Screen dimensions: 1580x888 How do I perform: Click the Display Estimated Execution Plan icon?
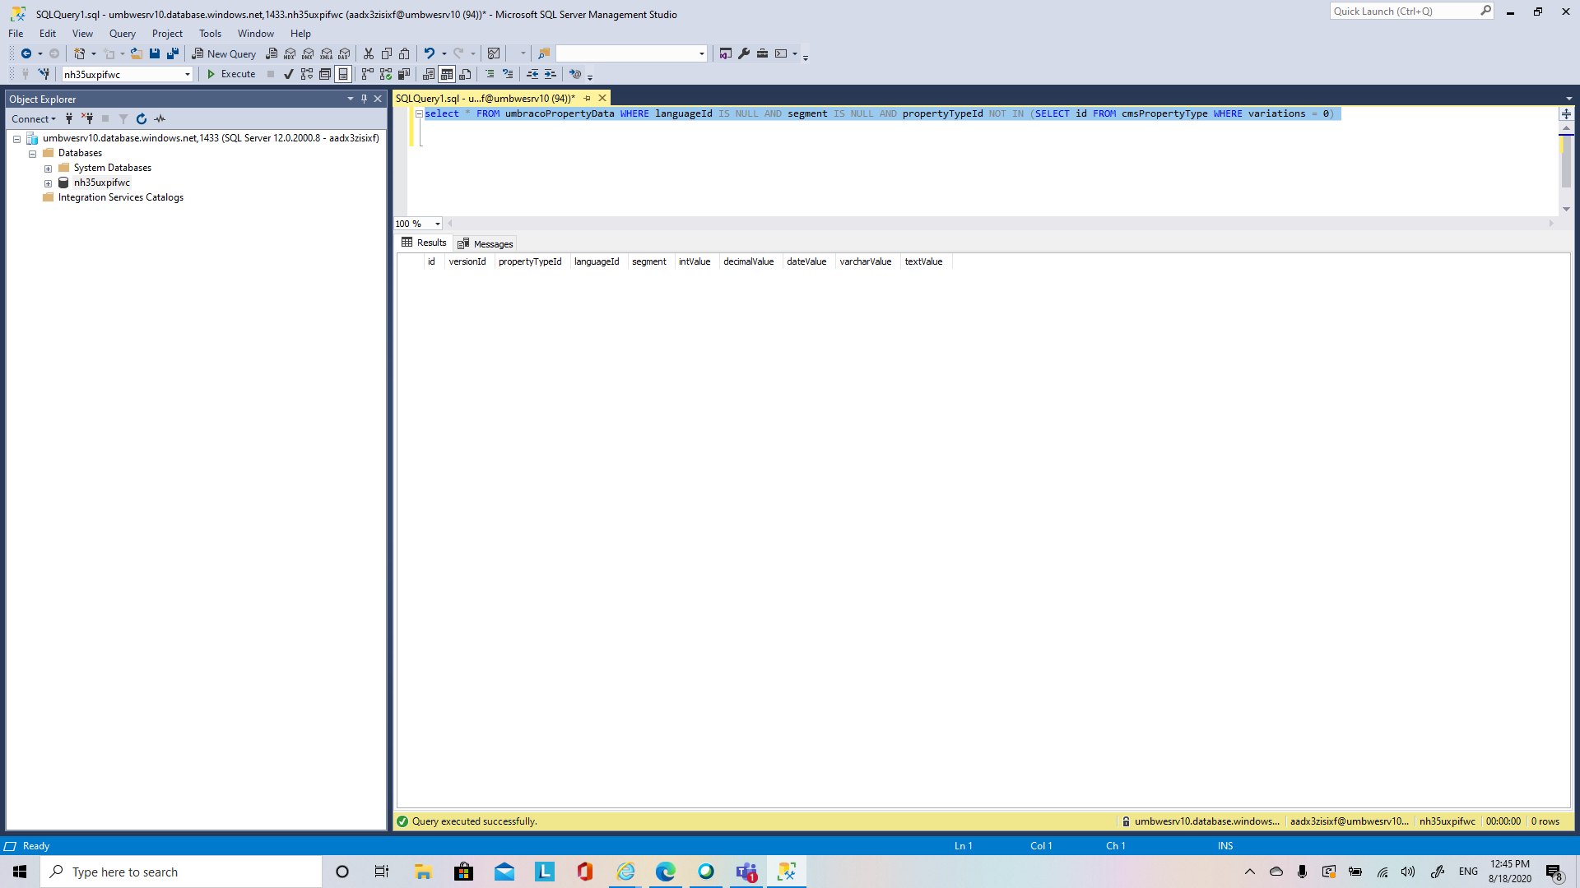306,74
